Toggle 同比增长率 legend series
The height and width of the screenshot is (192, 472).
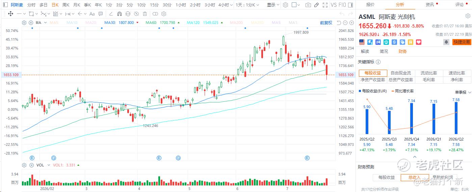pos(402,91)
